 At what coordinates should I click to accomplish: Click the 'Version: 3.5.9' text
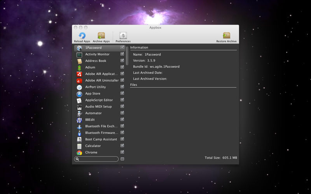tap(144, 61)
